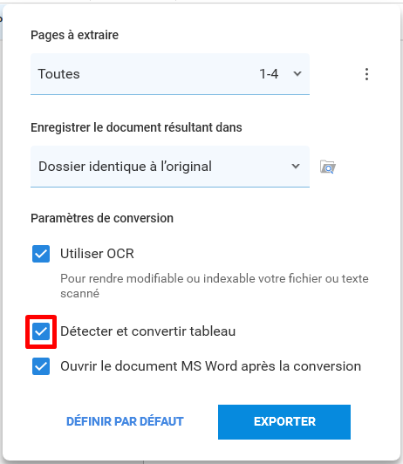The image size is (403, 464).
Task: Disable Ouvrir le document MS Word checkbox
Action: tap(41, 366)
